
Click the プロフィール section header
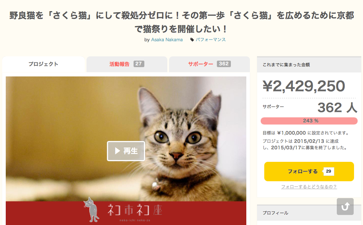[x=275, y=213]
